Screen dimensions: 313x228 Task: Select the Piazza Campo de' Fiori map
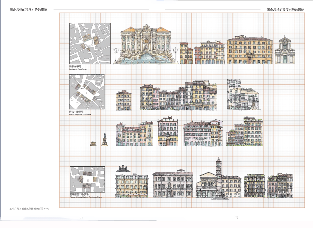point(87,92)
